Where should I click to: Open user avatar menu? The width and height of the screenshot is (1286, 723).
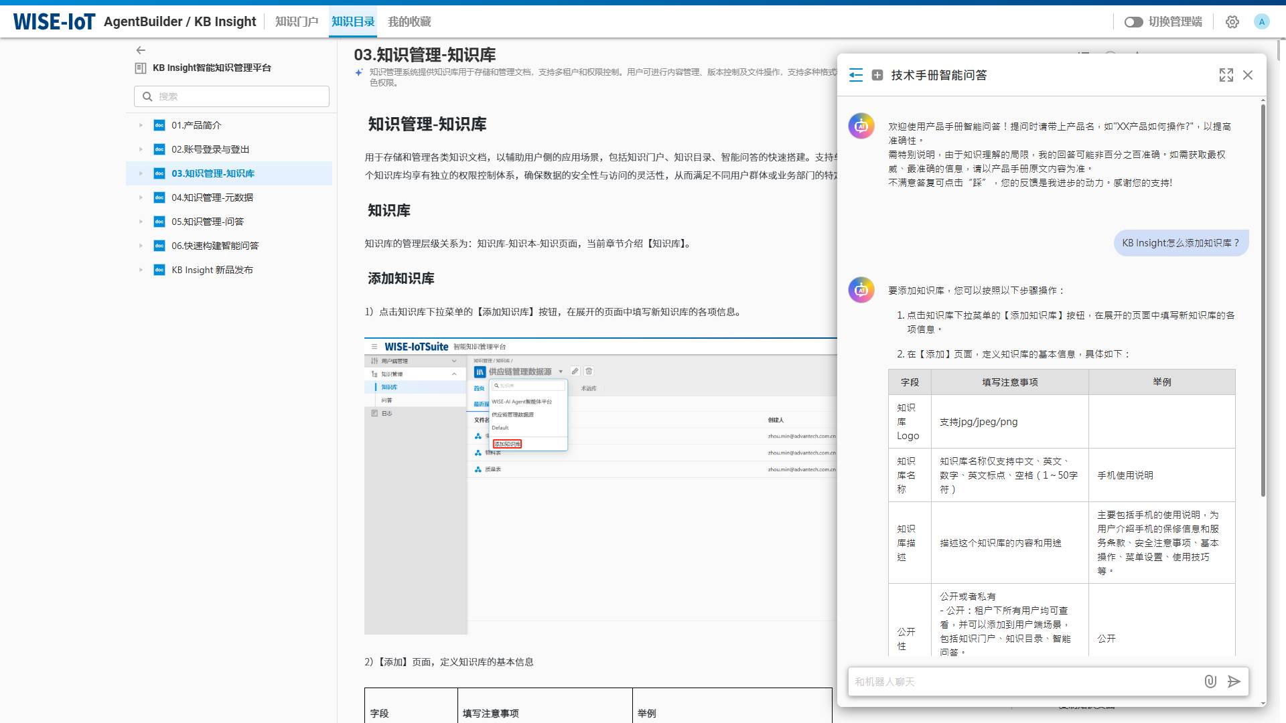click(1261, 22)
